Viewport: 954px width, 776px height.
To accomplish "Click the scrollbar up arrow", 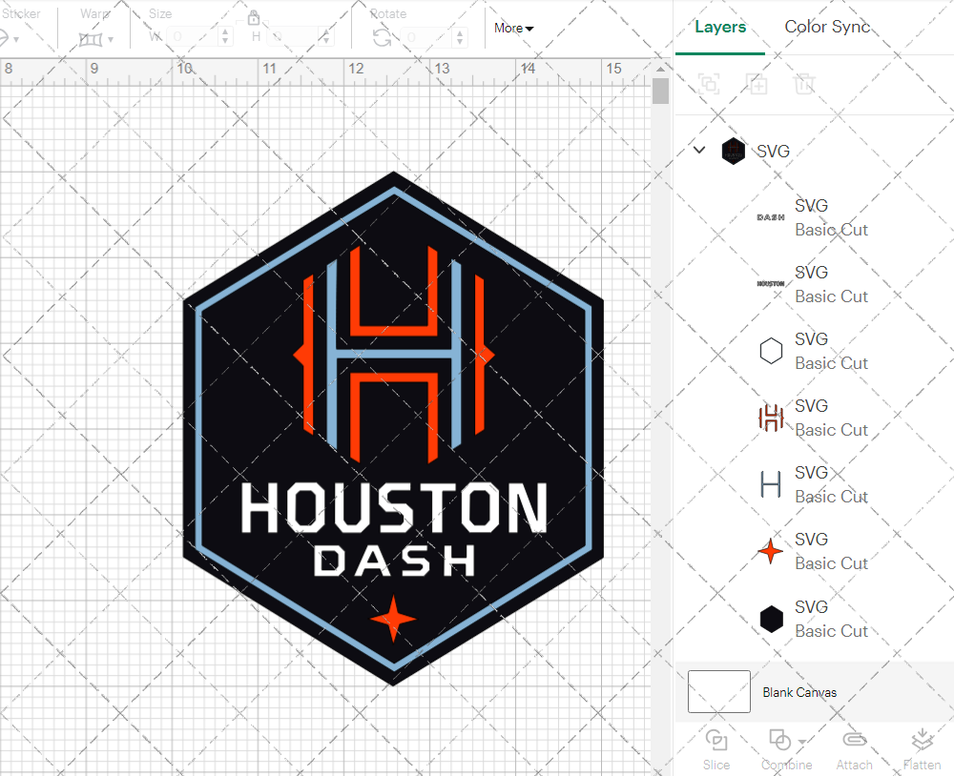I will (660, 69).
